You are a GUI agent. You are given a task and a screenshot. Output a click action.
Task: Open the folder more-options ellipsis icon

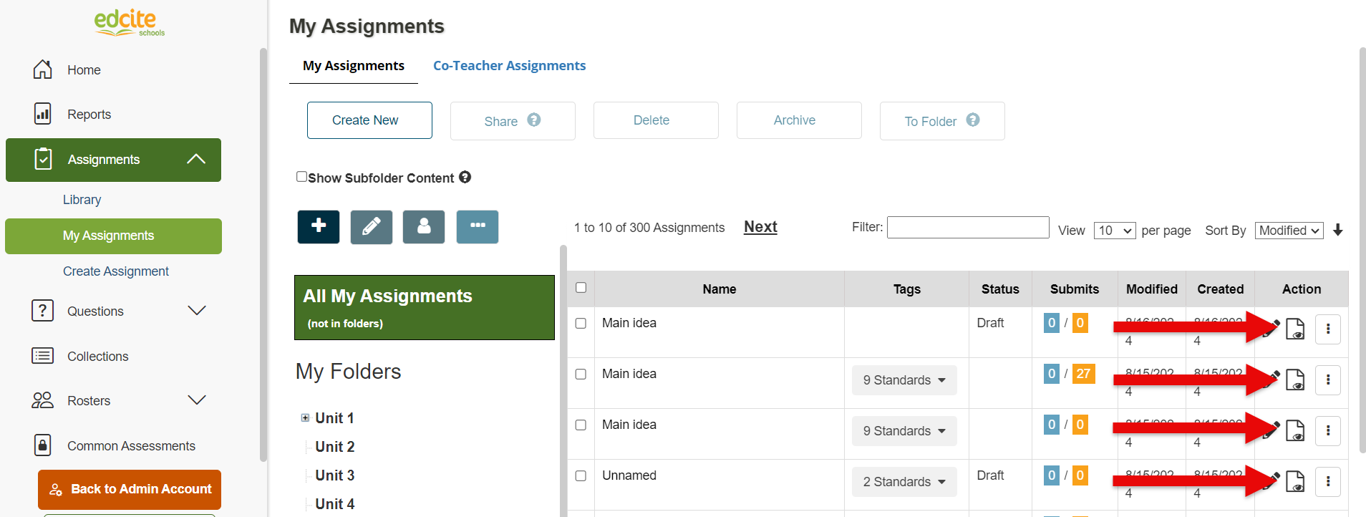[x=477, y=227]
